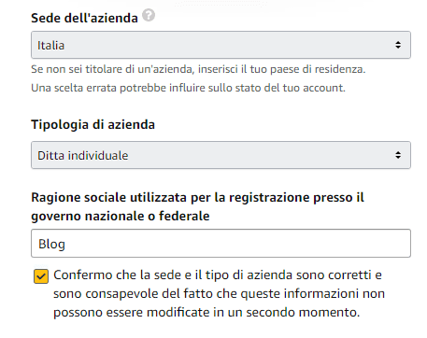Screen dimensions: 427x338
Task: Open the help icon beside Sede dell'azienda
Action: (x=149, y=15)
